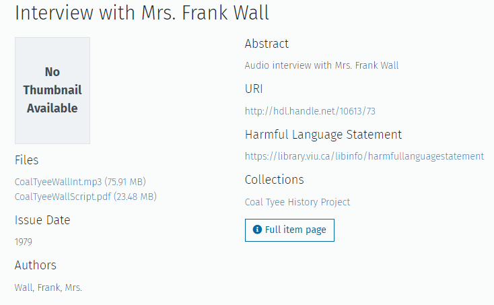Open the Full item page button
Image resolution: width=494 pixels, height=305 pixels.
(x=289, y=230)
